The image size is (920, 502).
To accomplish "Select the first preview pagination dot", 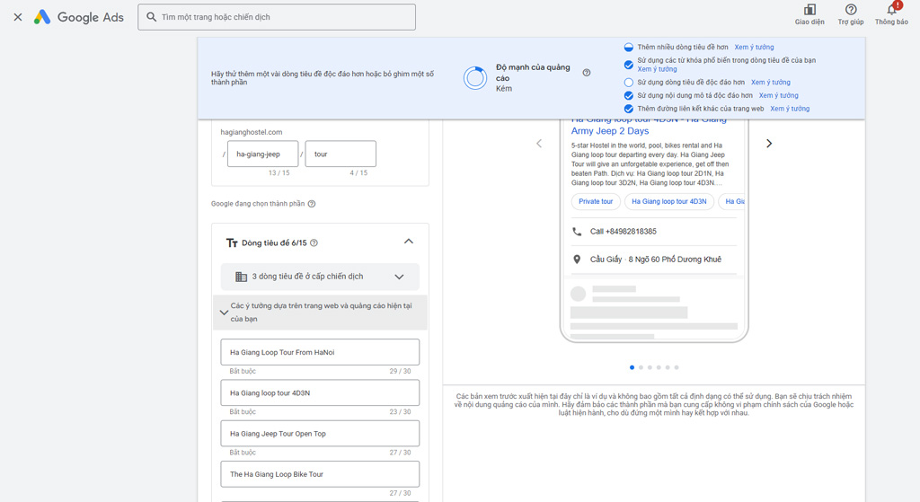I will (x=632, y=367).
